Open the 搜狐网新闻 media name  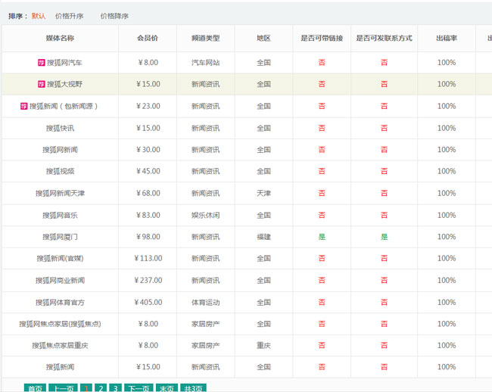click(x=60, y=150)
